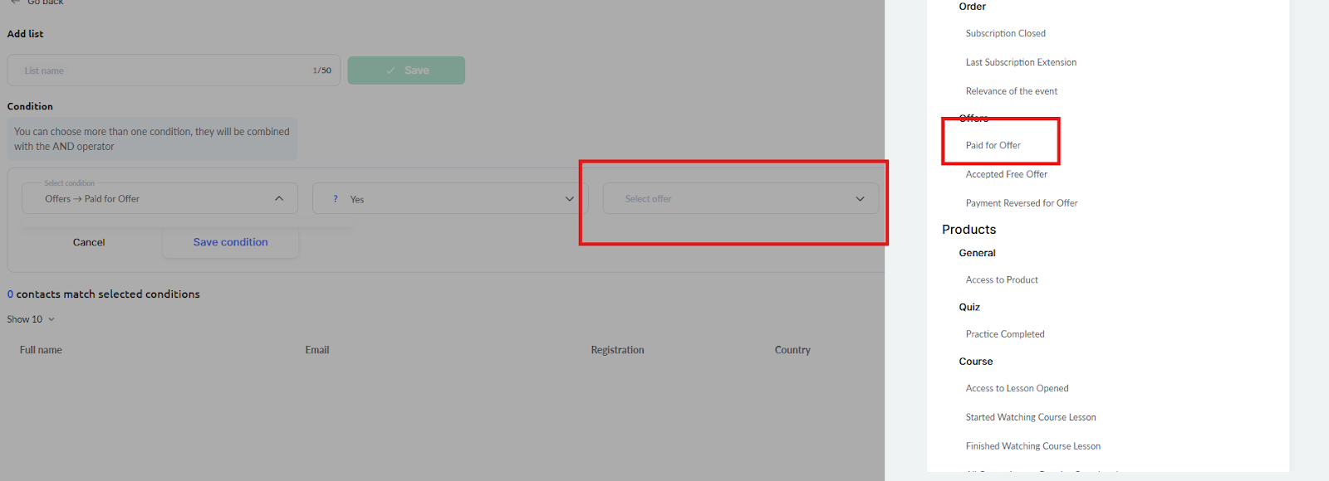Click the Select offer chevron arrow
1329x481 pixels.
[x=861, y=199]
